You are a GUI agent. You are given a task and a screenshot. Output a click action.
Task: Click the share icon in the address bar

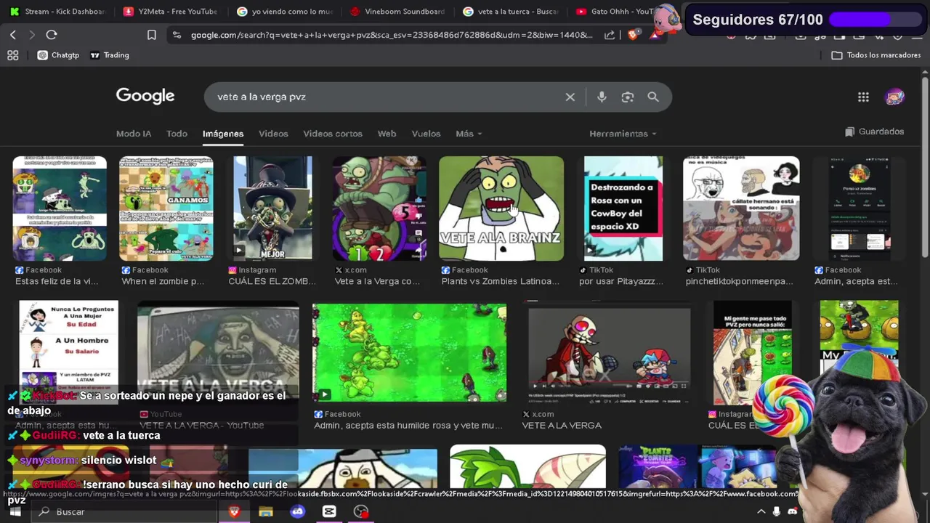[x=609, y=35]
